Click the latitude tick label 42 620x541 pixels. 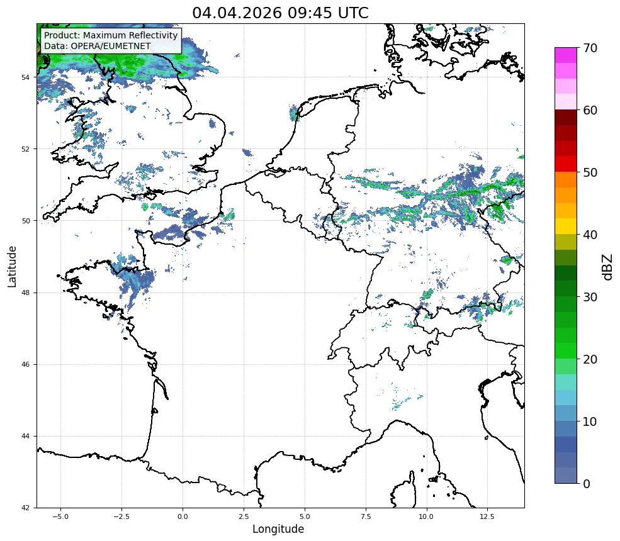(x=25, y=508)
